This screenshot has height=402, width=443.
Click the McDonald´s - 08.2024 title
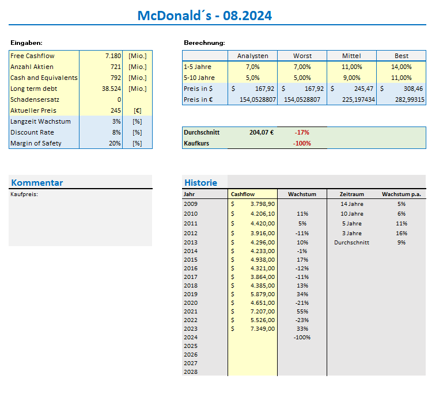click(205, 16)
